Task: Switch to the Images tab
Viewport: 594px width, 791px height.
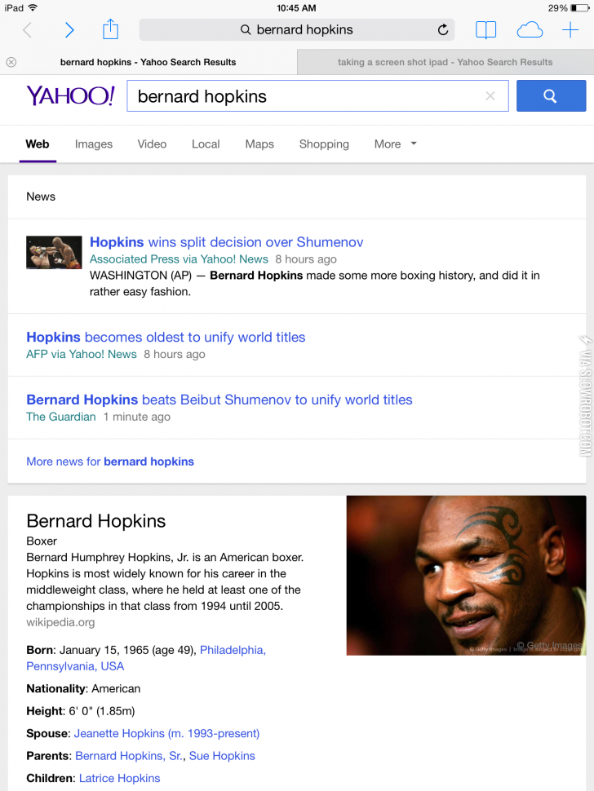Action: [x=94, y=144]
